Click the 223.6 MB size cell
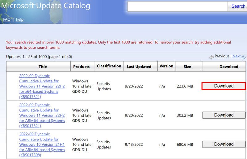This screenshot has height=159, width=247. [185, 86]
